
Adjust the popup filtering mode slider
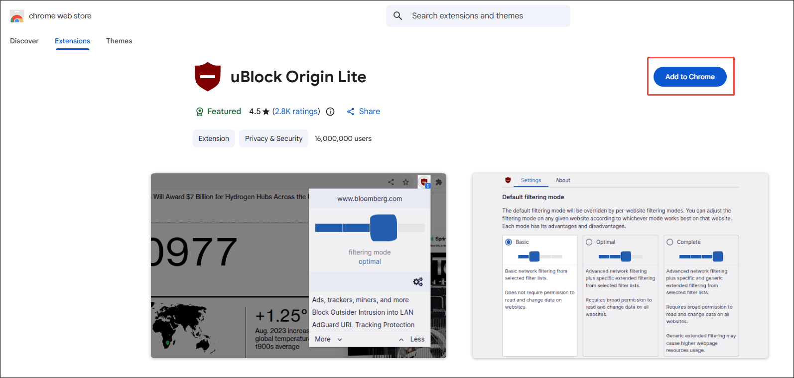click(370, 228)
